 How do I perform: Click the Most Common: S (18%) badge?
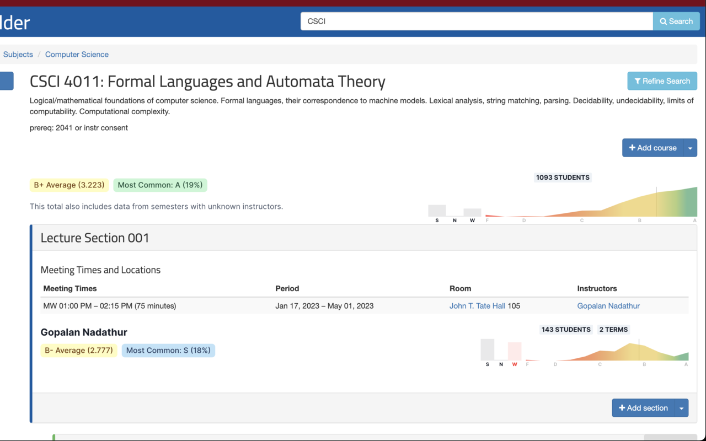168,351
